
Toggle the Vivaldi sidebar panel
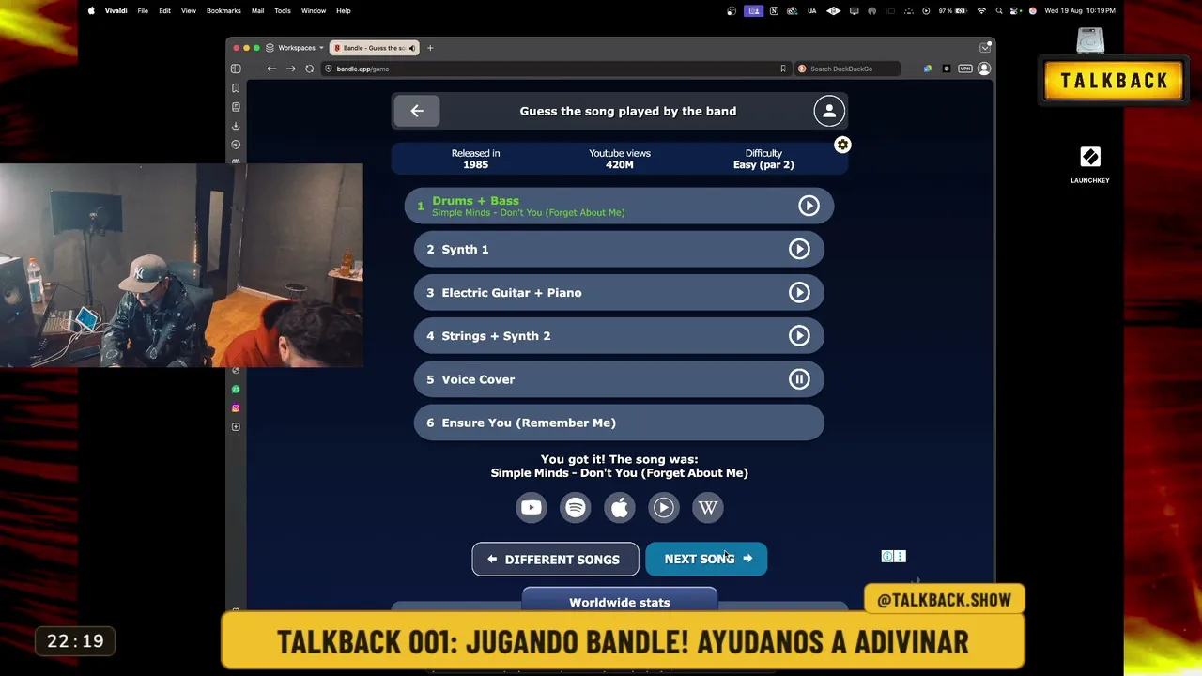tap(236, 69)
